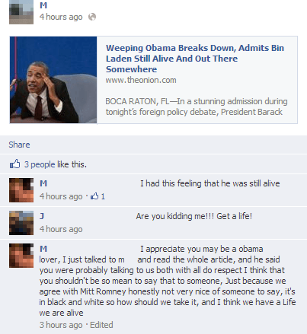This screenshot has height=334, width=307.
Task: Click the avatar on the long last comment
Action: coord(21,256)
